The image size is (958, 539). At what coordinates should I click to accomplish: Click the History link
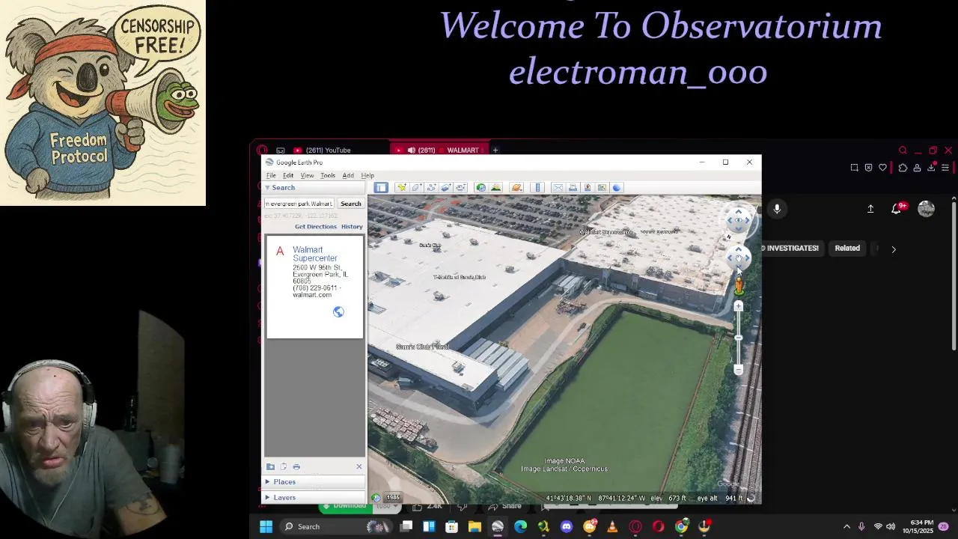[x=352, y=227]
